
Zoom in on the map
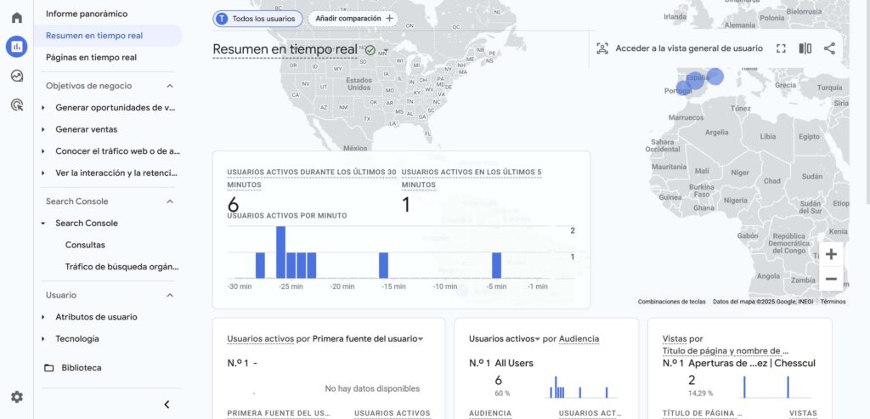pyautogui.click(x=831, y=254)
